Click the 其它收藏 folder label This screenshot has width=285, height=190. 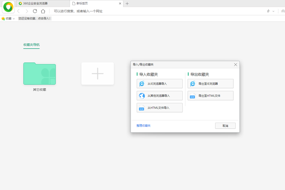(39, 90)
